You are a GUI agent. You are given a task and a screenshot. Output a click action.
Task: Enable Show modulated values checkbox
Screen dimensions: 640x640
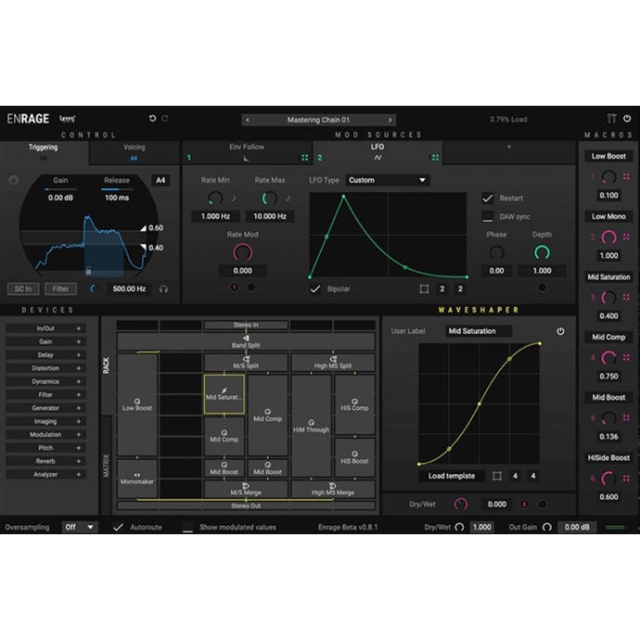click(187, 528)
